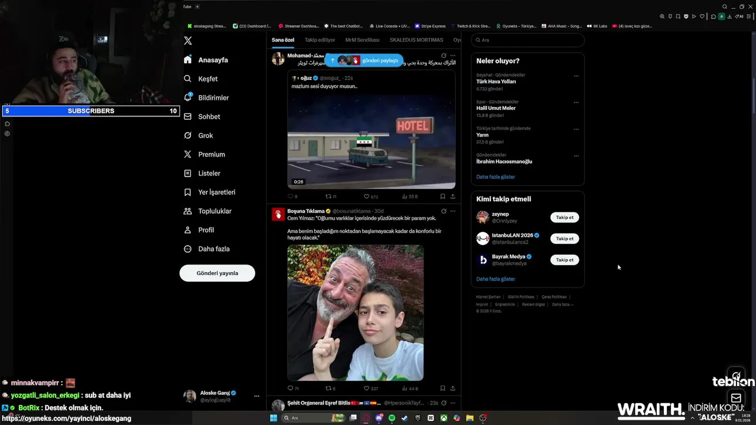Switch to SKALEDUS MORTIMAS tab
Screen dimensions: 756x425
coord(416,40)
